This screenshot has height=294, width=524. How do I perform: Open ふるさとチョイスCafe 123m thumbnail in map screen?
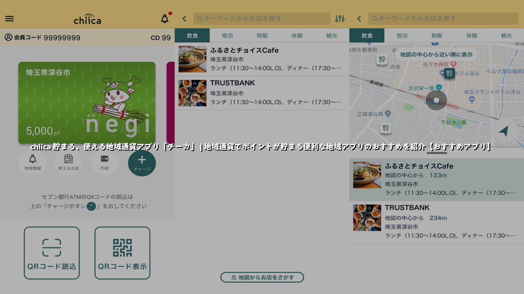point(367,175)
